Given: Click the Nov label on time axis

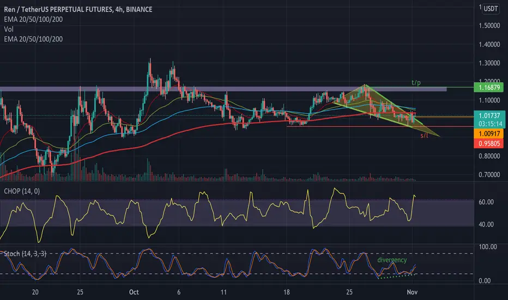Looking at the screenshot, I should [x=412, y=292].
